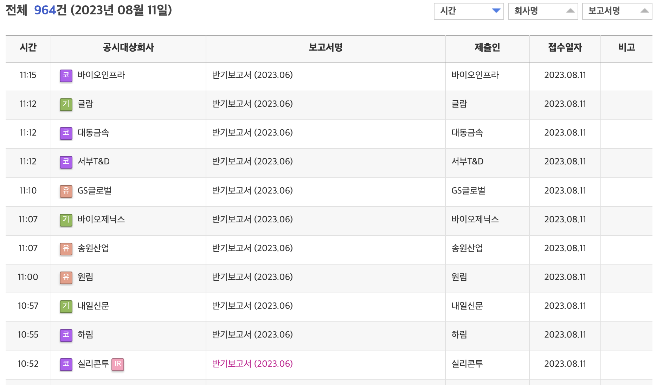Open GS글로벌 company link
Image resolution: width=663 pixels, height=385 pixels.
click(x=95, y=190)
